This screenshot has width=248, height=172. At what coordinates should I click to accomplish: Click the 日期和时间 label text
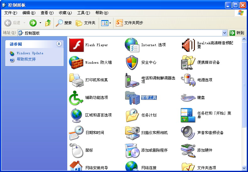pyautogui.click(x=95, y=133)
